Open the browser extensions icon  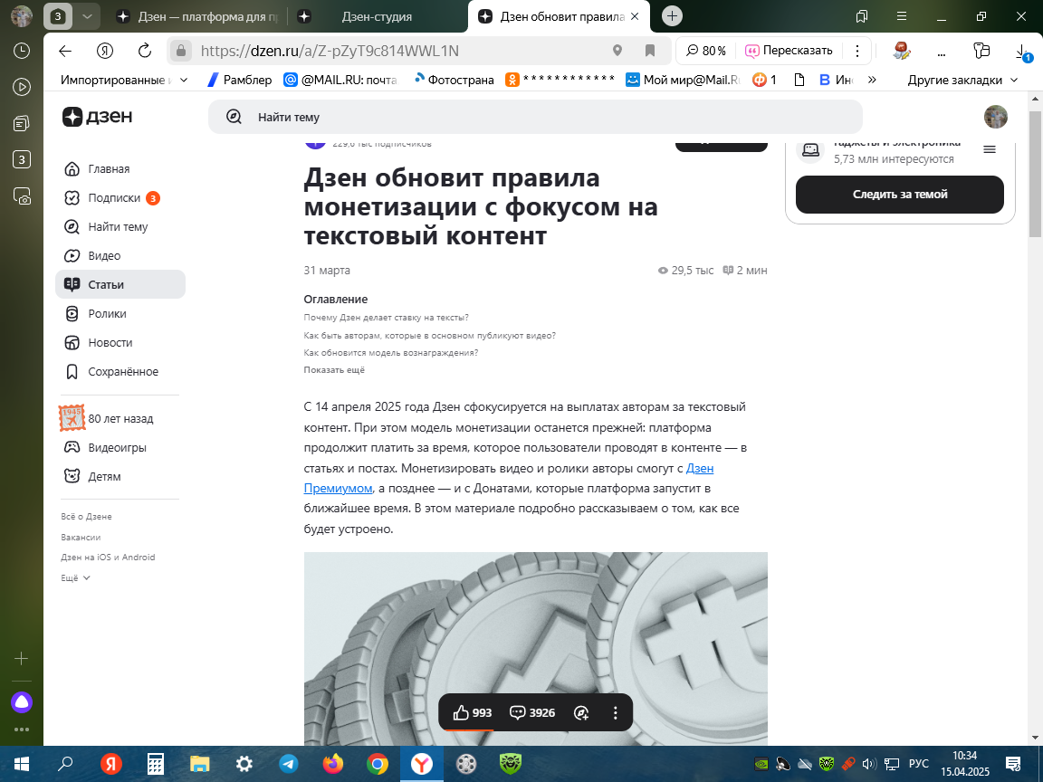(981, 51)
